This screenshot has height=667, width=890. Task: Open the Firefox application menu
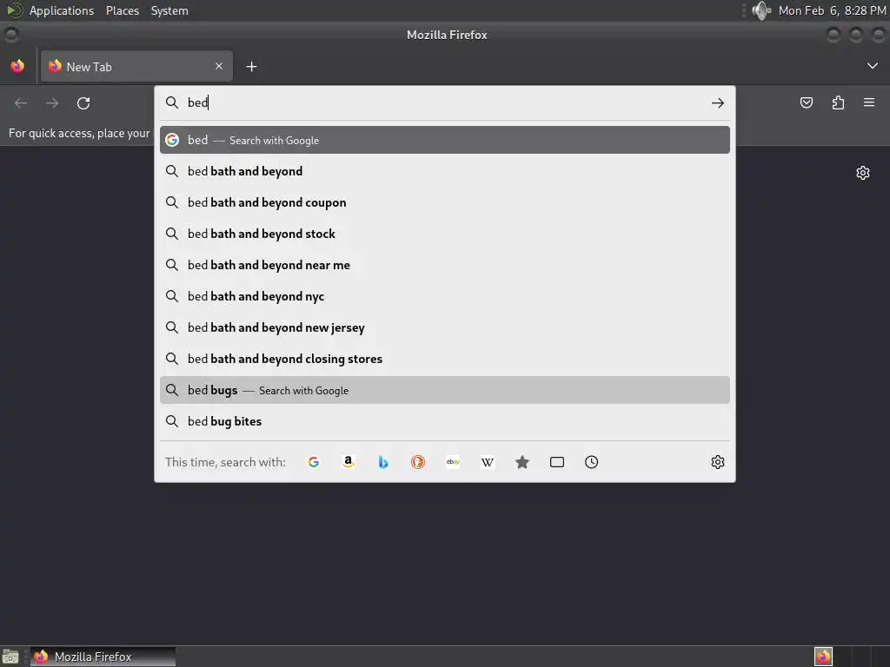point(869,102)
